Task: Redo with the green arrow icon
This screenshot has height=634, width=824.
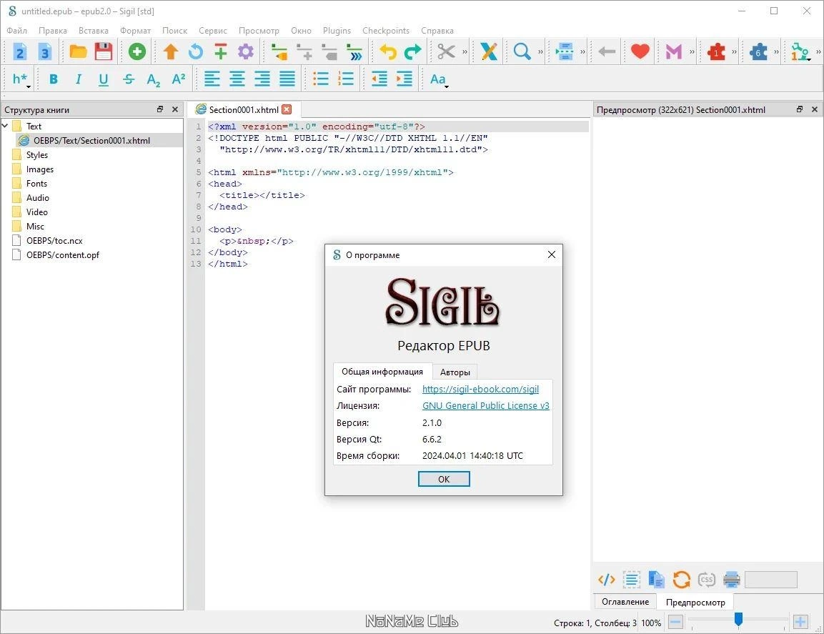Action: point(412,51)
